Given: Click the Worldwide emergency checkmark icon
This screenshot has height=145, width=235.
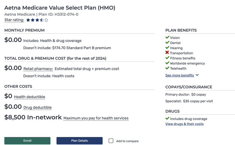Looking at the screenshot, I should (167, 63).
